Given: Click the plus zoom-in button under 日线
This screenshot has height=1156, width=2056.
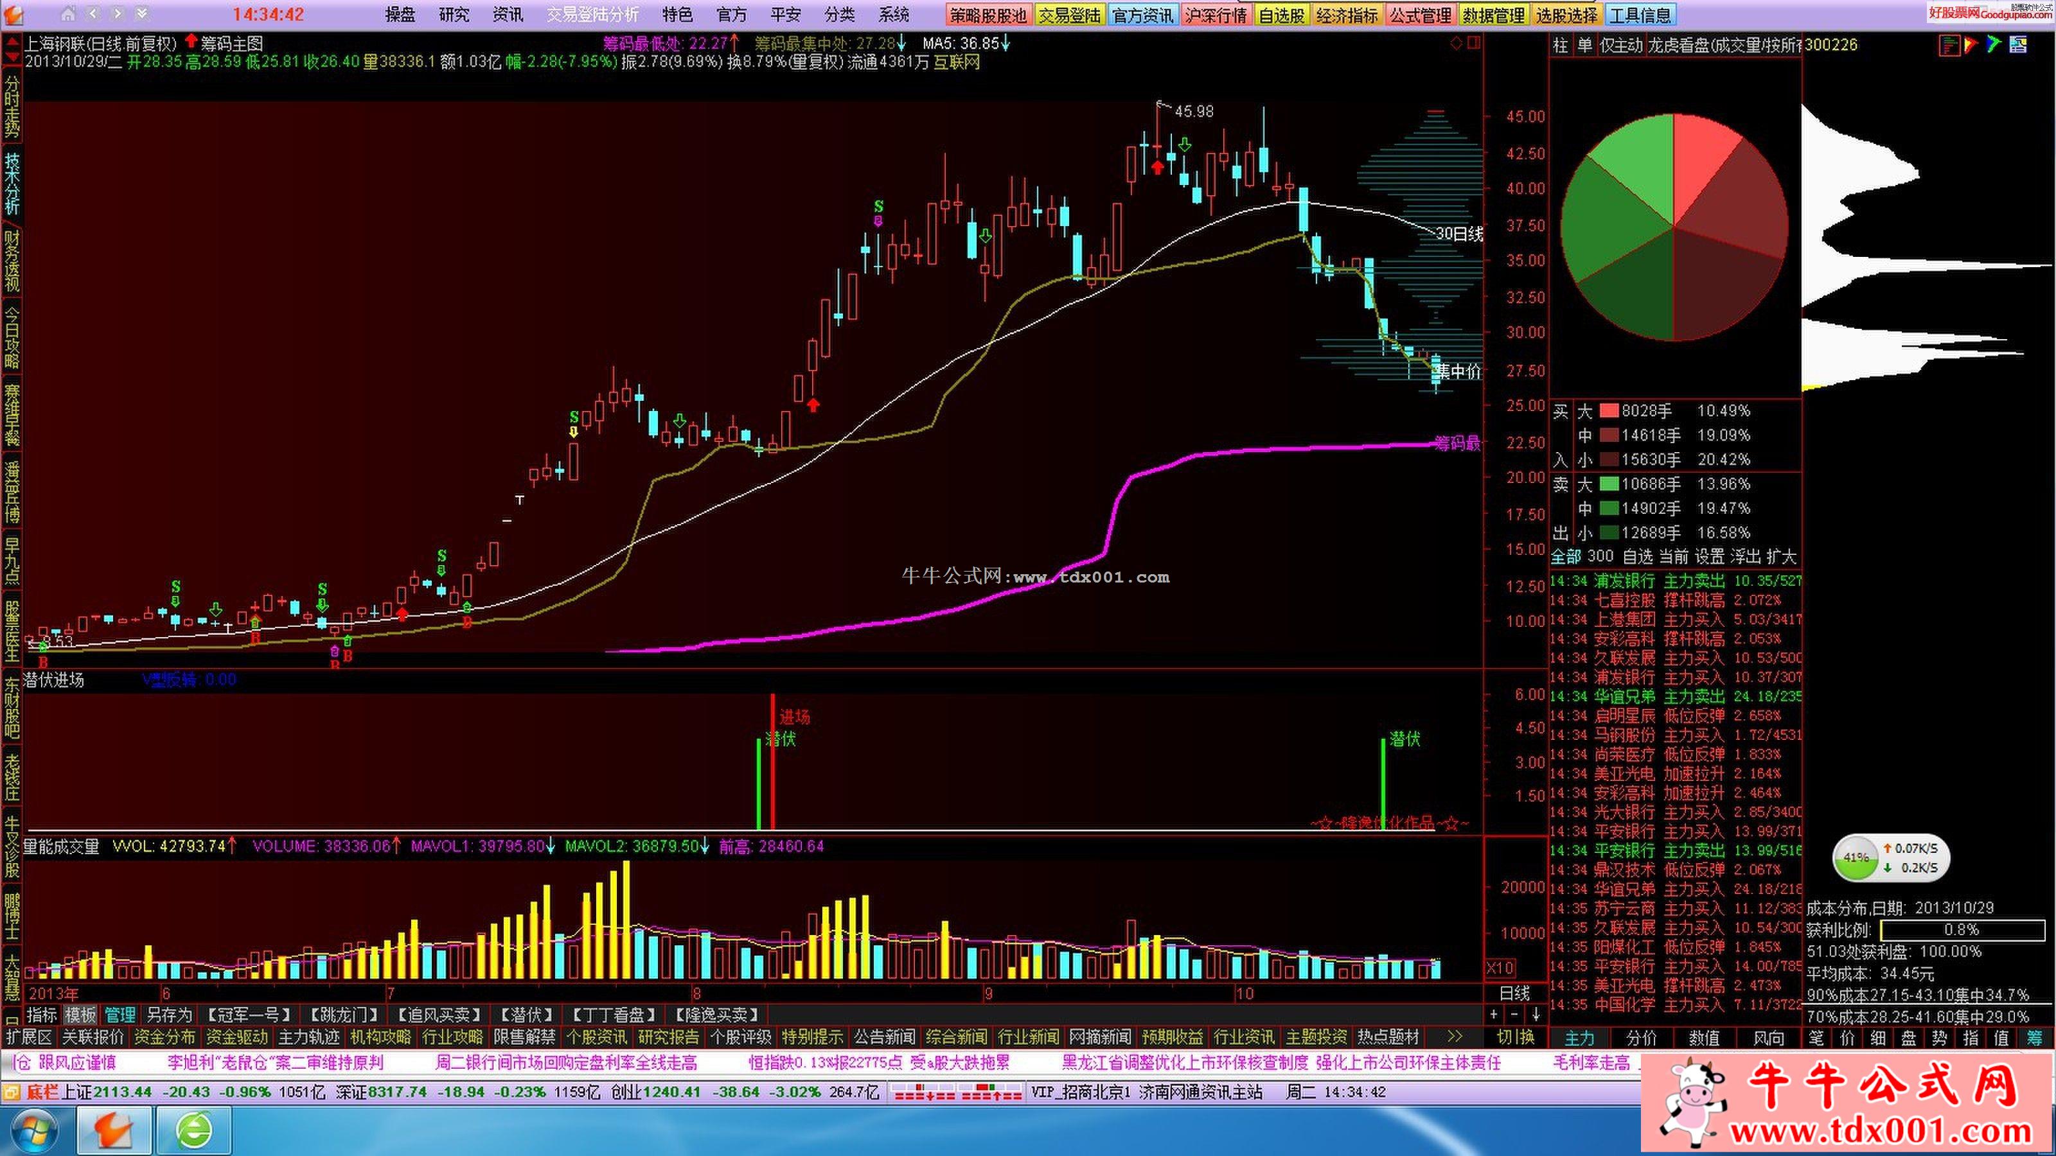Looking at the screenshot, I should pos(1493,1014).
